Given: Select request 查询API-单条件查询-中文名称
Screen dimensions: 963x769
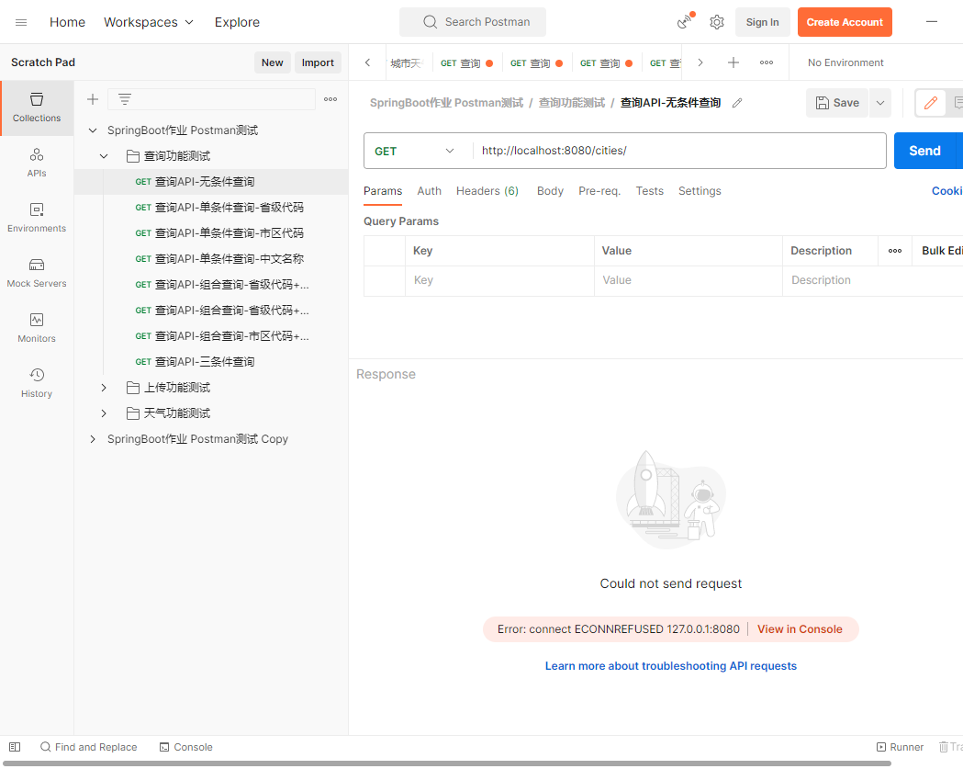Looking at the screenshot, I should click(x=210, y=259).
